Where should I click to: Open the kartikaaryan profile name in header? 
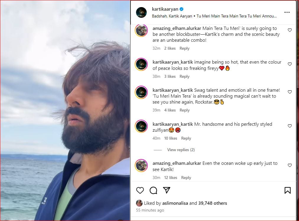click(x=165, y=9)
